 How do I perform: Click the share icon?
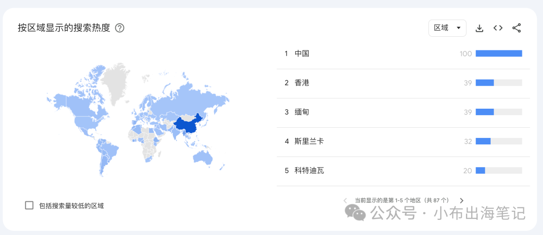point(516,28)
